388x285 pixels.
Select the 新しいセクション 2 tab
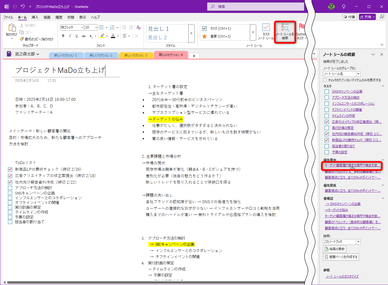[x=101, y=55]
